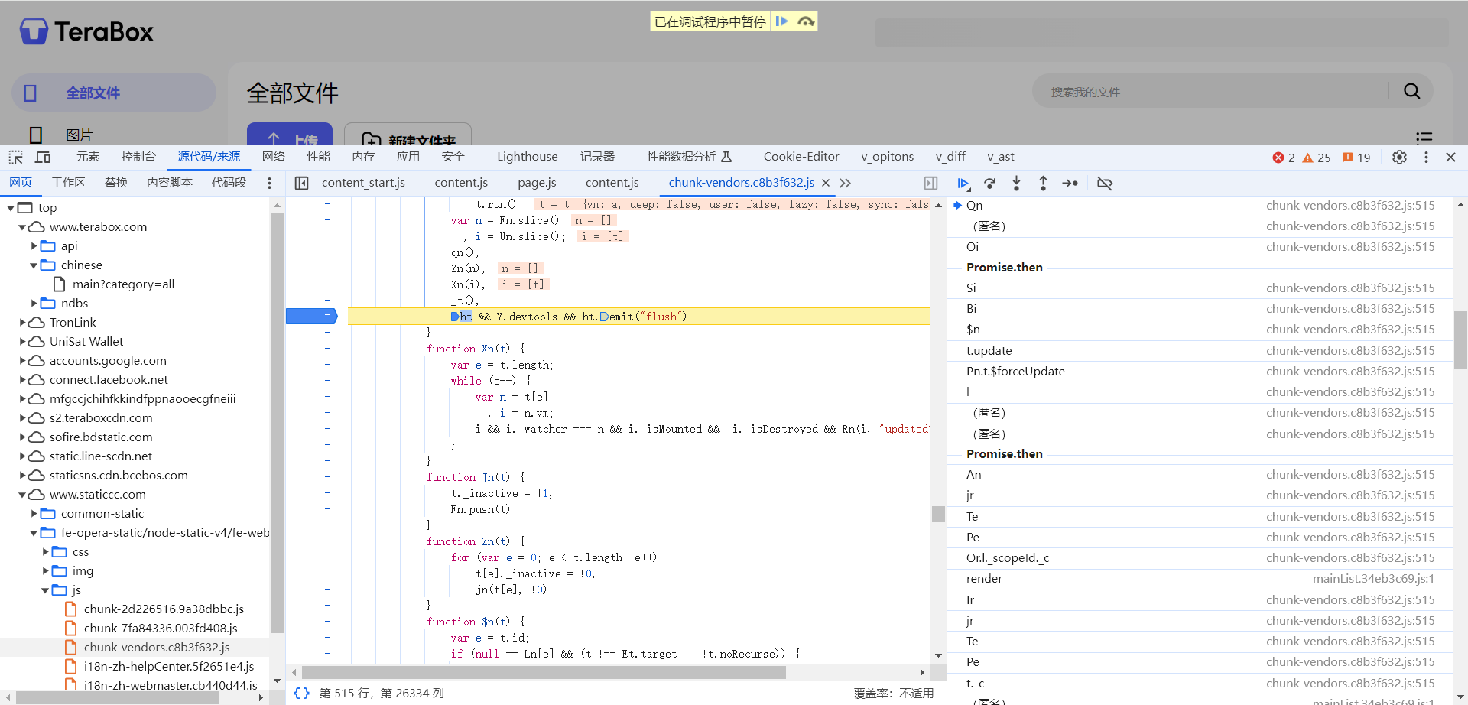The width and height of the screenshot is (1468, 705).
Task: Click the step into function icon
Action: coord(1016,184)
